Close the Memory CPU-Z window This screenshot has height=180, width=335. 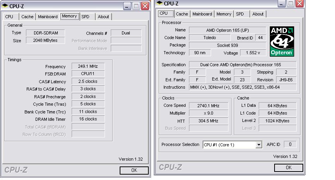(145, 6)
